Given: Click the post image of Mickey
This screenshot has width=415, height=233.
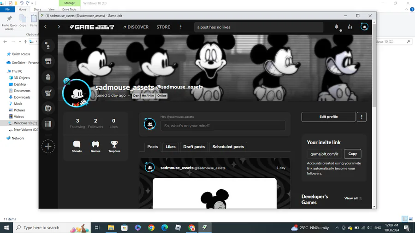Looking at the screenshot, I should (214, 193).
